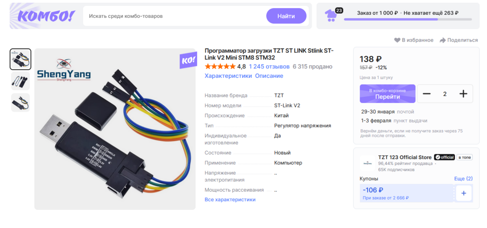This screenshot has height=228, width=487.
Task: Click the share arrow icon
Action: tap(443, 40)
